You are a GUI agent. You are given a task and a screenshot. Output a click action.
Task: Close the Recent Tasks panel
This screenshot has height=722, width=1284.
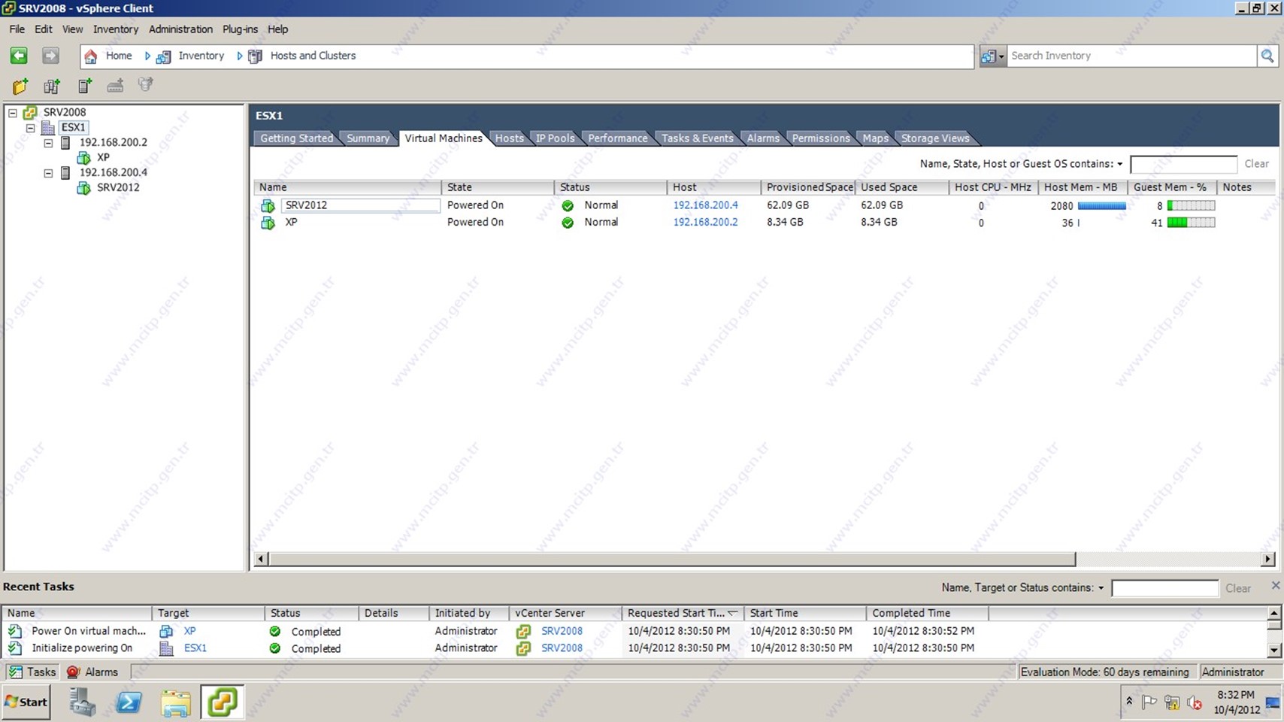coord(1275,585)
